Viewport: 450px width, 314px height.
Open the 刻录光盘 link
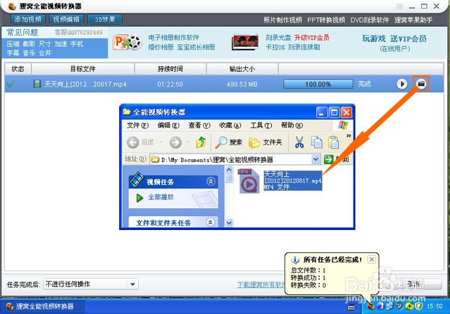pos(278,38)
